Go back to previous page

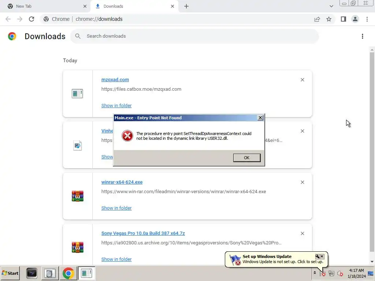(8, 19)
